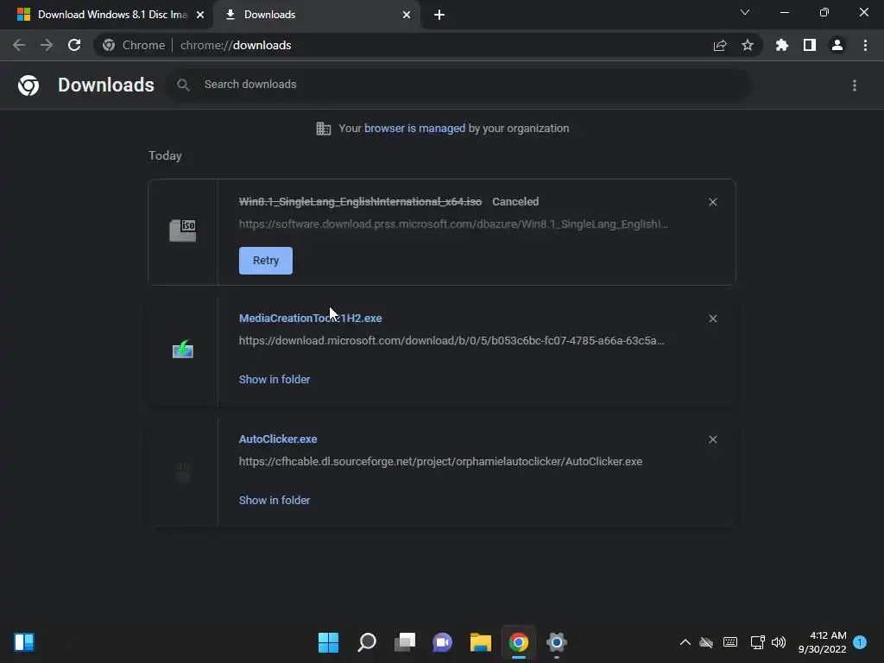Click the network status tray icon
Image resolution: width=884 pixels, height=663 pixels.
757,642
